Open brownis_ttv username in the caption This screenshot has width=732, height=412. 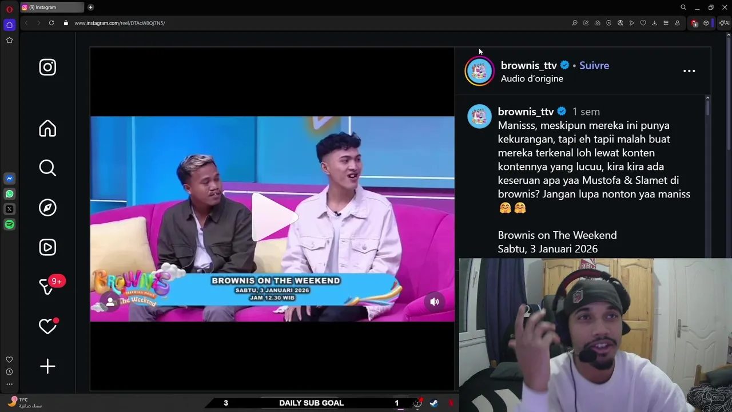pyautogui.click(x=526, y=112)
